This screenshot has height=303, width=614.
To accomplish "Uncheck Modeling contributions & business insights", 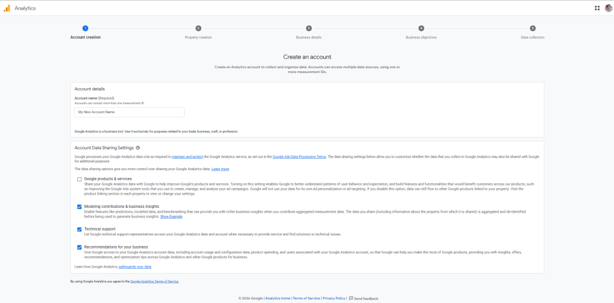I will pos(80,207).
